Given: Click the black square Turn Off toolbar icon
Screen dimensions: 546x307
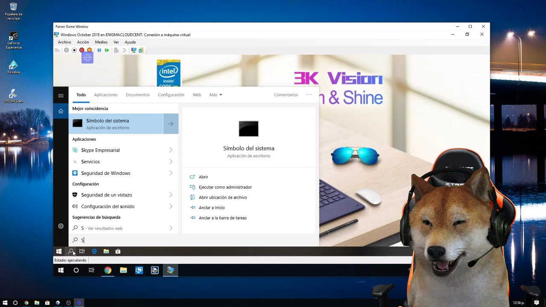Looking at the screenshot, I should (x=74, y=50).
